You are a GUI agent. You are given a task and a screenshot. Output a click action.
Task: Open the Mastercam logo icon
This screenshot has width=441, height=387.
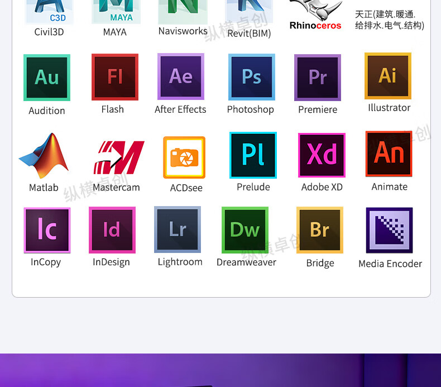click(x=118, y=157)
